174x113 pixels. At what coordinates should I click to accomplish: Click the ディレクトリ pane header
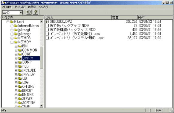coord(22,17)
